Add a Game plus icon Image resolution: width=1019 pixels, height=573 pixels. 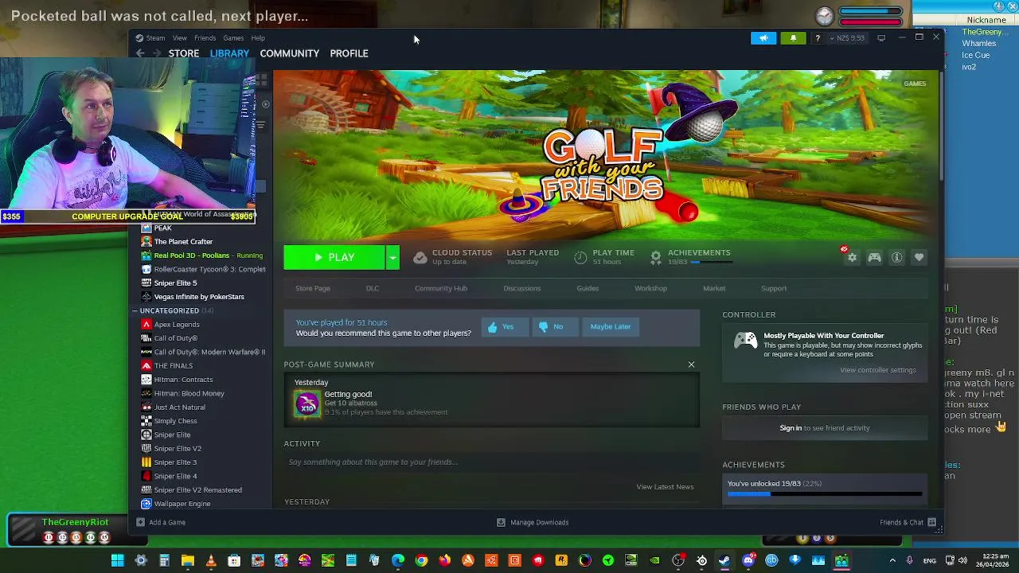[140, 522]
